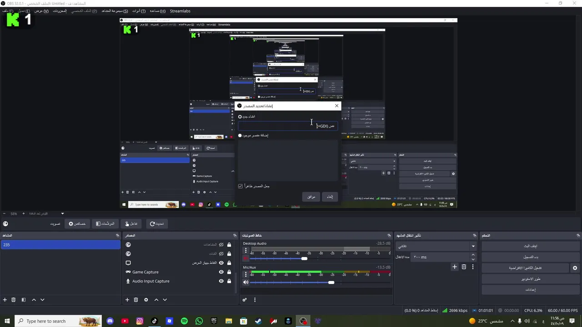
Task: Toggle visibility of display capture source
Action: coord(221,263)
